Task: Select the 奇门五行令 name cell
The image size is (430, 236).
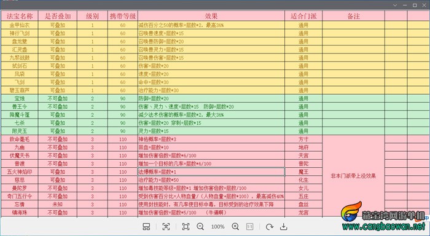Action: point(20,196)
